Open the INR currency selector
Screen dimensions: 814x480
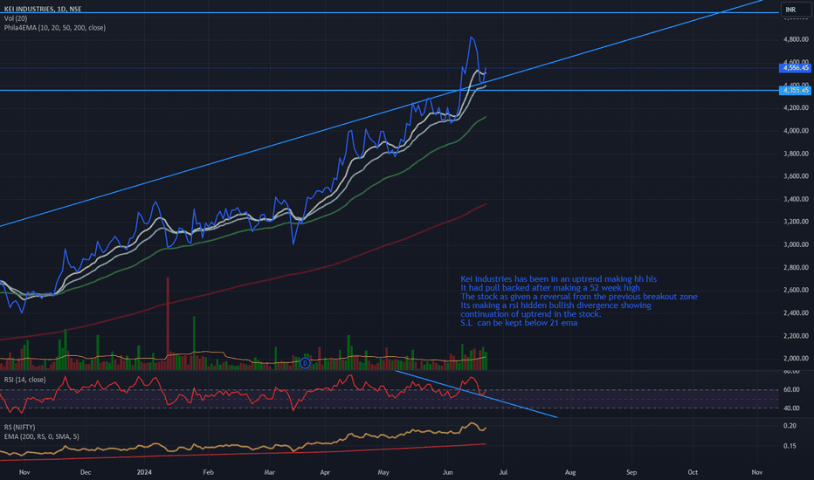[x=796, y=10]
